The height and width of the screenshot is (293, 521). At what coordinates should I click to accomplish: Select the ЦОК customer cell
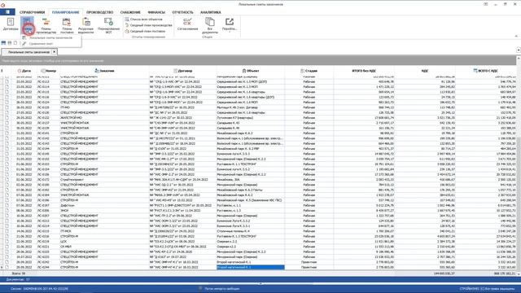click(x=104, y=241)
